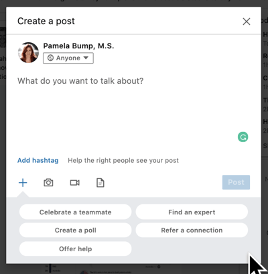Viewport: 268px width, 274px height.
Task: Click the Pamela Bump, M.S. name
Action: pos(78,46)
